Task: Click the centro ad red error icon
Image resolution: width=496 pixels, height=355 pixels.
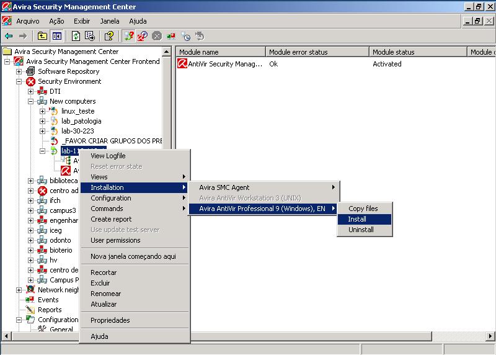Action: (x=42, y=191)
